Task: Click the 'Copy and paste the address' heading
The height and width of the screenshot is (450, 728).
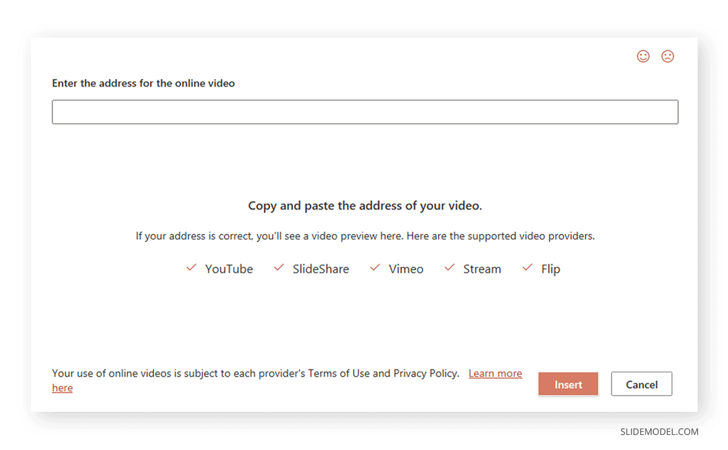Action: [365, 206]
